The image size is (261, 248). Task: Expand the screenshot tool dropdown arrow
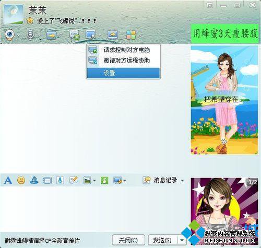pos(125,181)
